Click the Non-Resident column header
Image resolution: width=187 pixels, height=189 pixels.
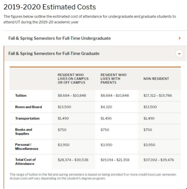pos(156,79)
